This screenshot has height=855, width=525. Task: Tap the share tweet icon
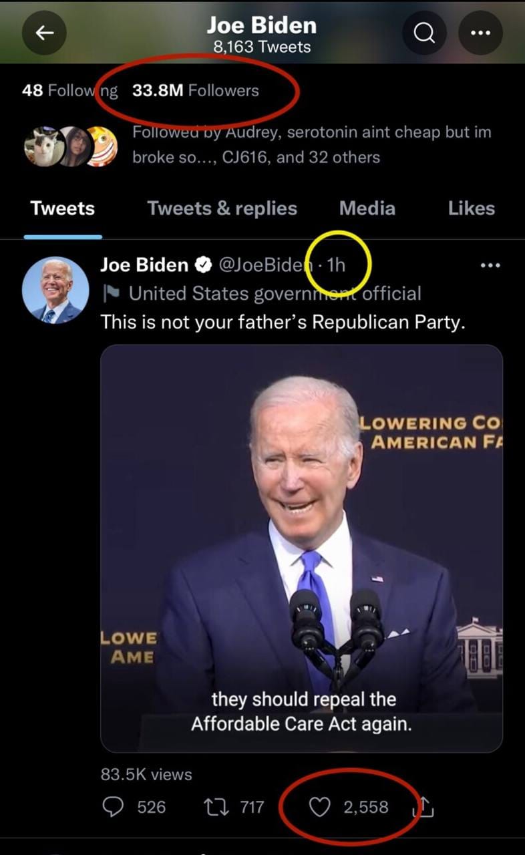423,808
